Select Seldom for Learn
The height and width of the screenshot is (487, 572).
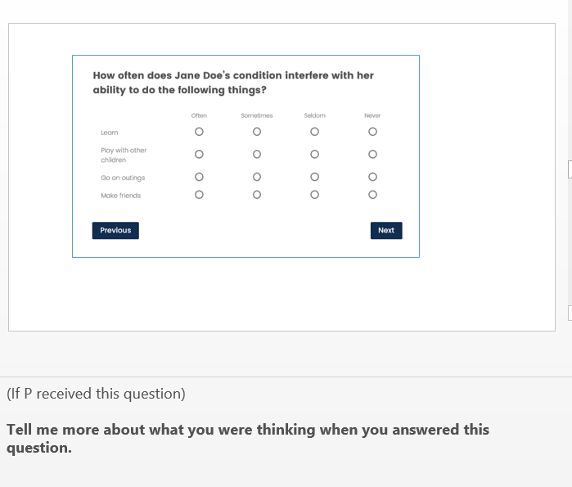[314, 132]
